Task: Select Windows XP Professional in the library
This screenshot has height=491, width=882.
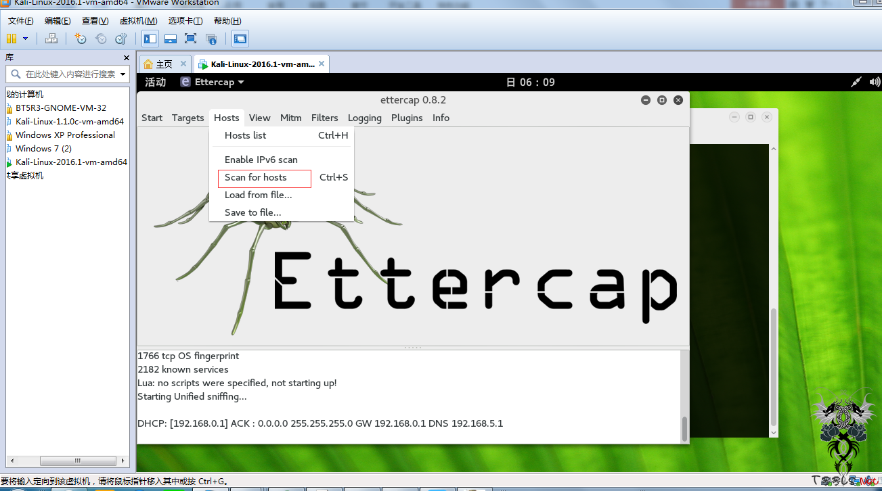Action: 65,135
